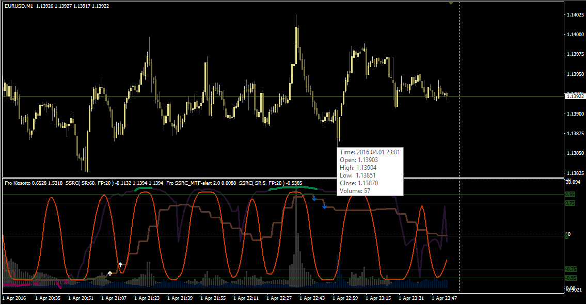Viewport: 586px width, 305px height.
Task: Click the later white up arrow signal
Action: pos(120,265)
